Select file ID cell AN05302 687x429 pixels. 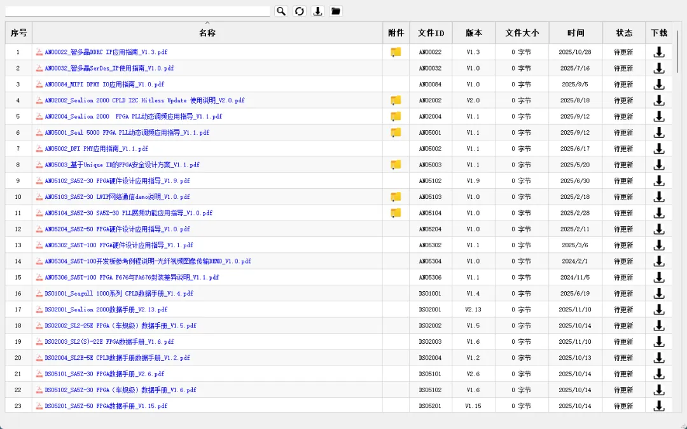point(430,245)
